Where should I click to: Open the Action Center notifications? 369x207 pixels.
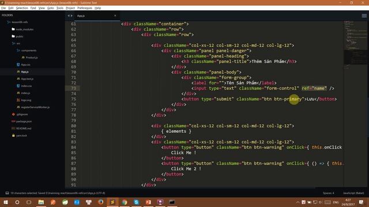click(x=362, y=202)
